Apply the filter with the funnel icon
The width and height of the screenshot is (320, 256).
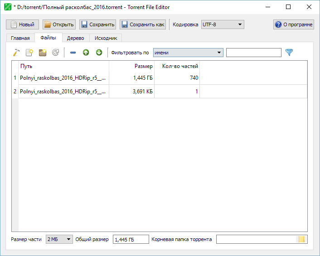pos(289,53)
